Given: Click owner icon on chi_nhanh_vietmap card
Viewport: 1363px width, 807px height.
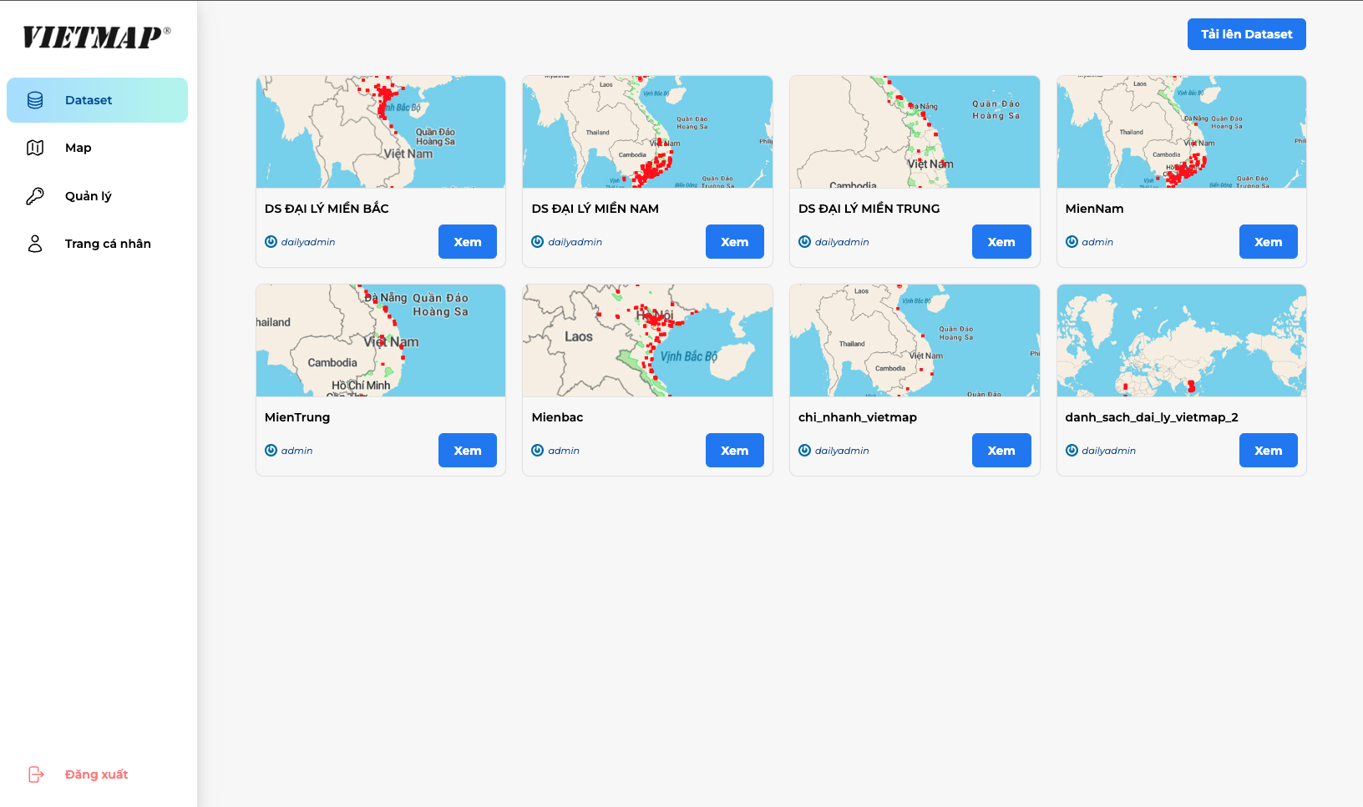Looking at the screenshot, I should point(805,451).
